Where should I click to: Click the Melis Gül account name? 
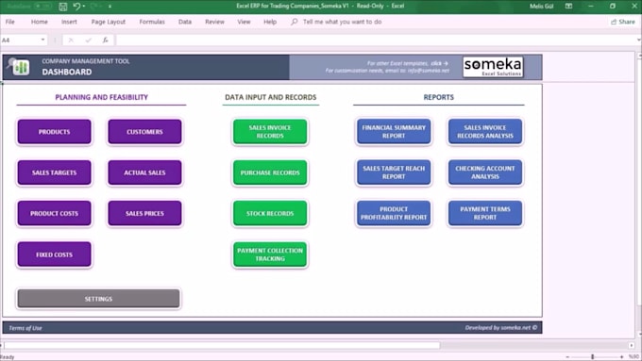tap(541, 7)
